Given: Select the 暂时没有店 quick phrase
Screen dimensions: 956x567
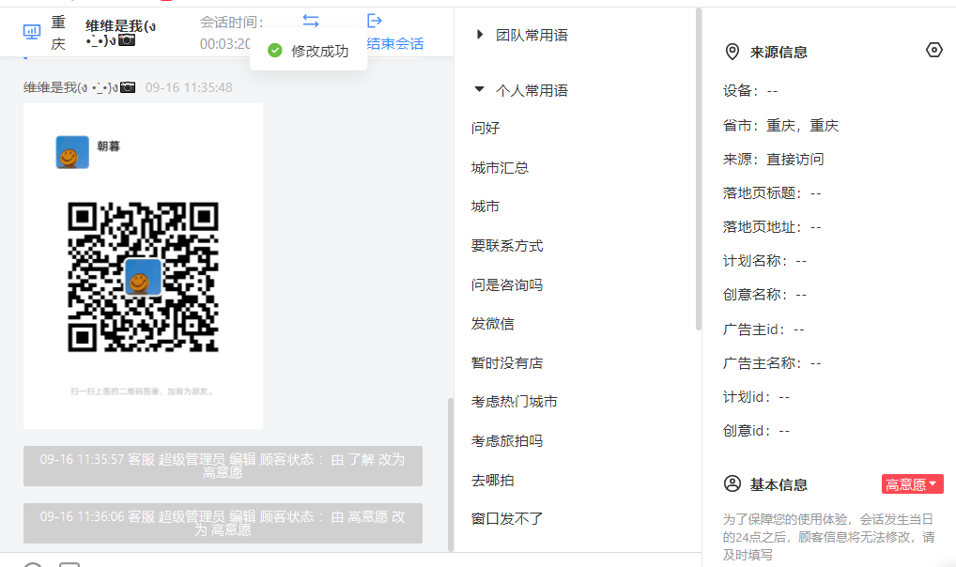Looking at the screenshot, I should point(507,362).
